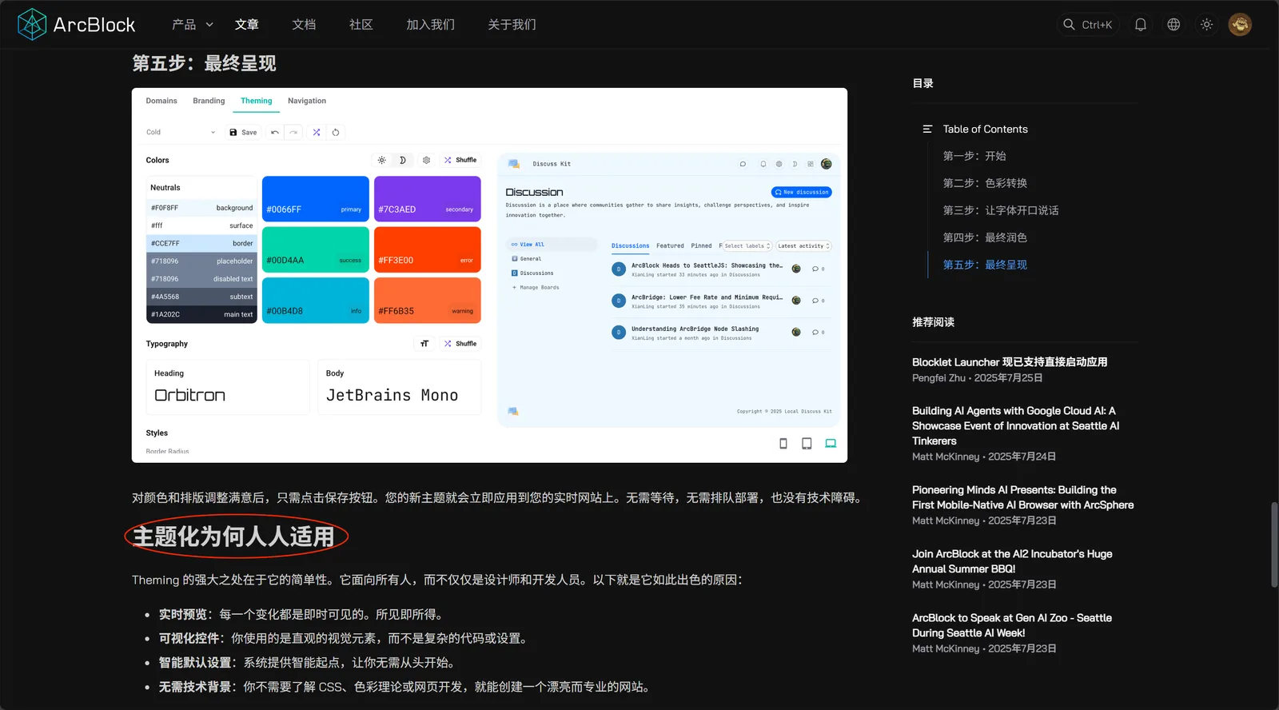1279x710 pixels.
Task: Select the Navigation tab in the theming screenshot
Action: click(x=307, y=101)
